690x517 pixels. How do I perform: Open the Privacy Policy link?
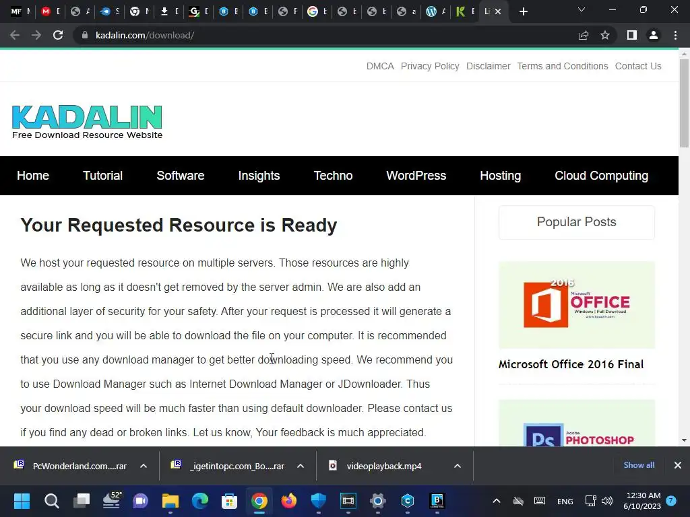point(430,66)
